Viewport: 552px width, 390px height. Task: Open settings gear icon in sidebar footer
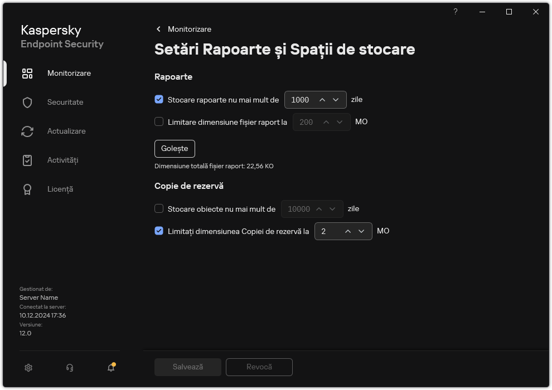pos(28,368)
